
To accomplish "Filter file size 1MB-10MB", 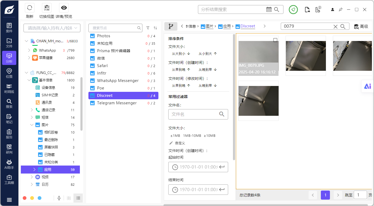I will pos(192,135).
